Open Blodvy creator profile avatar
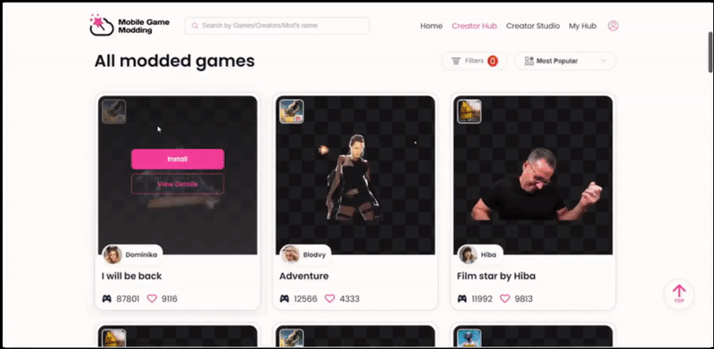This screenshot has height=349, width=714. coord(290,254)
